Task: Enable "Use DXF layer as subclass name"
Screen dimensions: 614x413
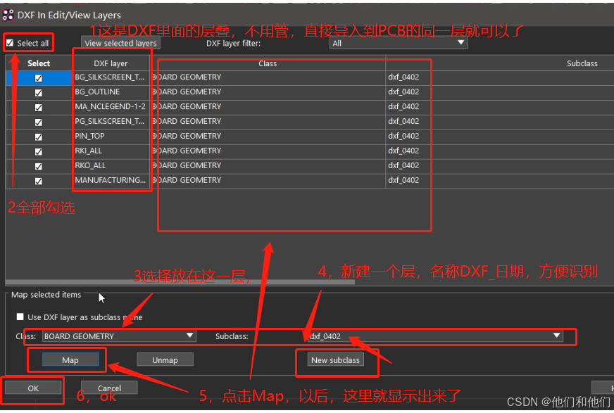Action: click(20, 317)
